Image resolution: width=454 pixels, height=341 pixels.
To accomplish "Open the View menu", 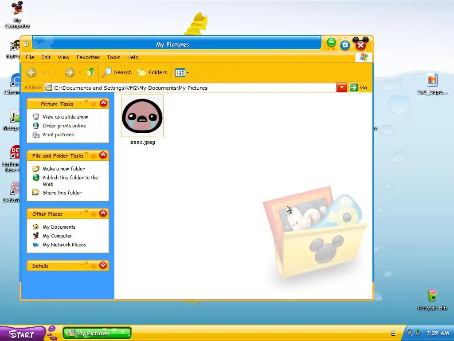I will coord(63,57).
